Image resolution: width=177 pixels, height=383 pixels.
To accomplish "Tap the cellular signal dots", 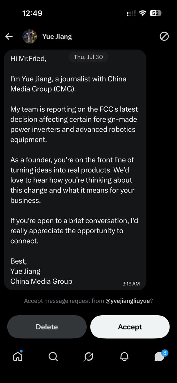I will [x=131, y=14].
